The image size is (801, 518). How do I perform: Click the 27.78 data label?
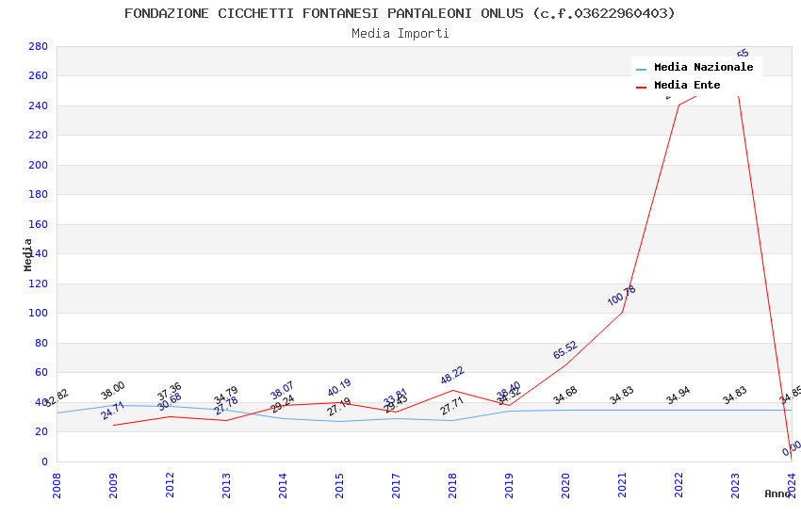(226, 406)
